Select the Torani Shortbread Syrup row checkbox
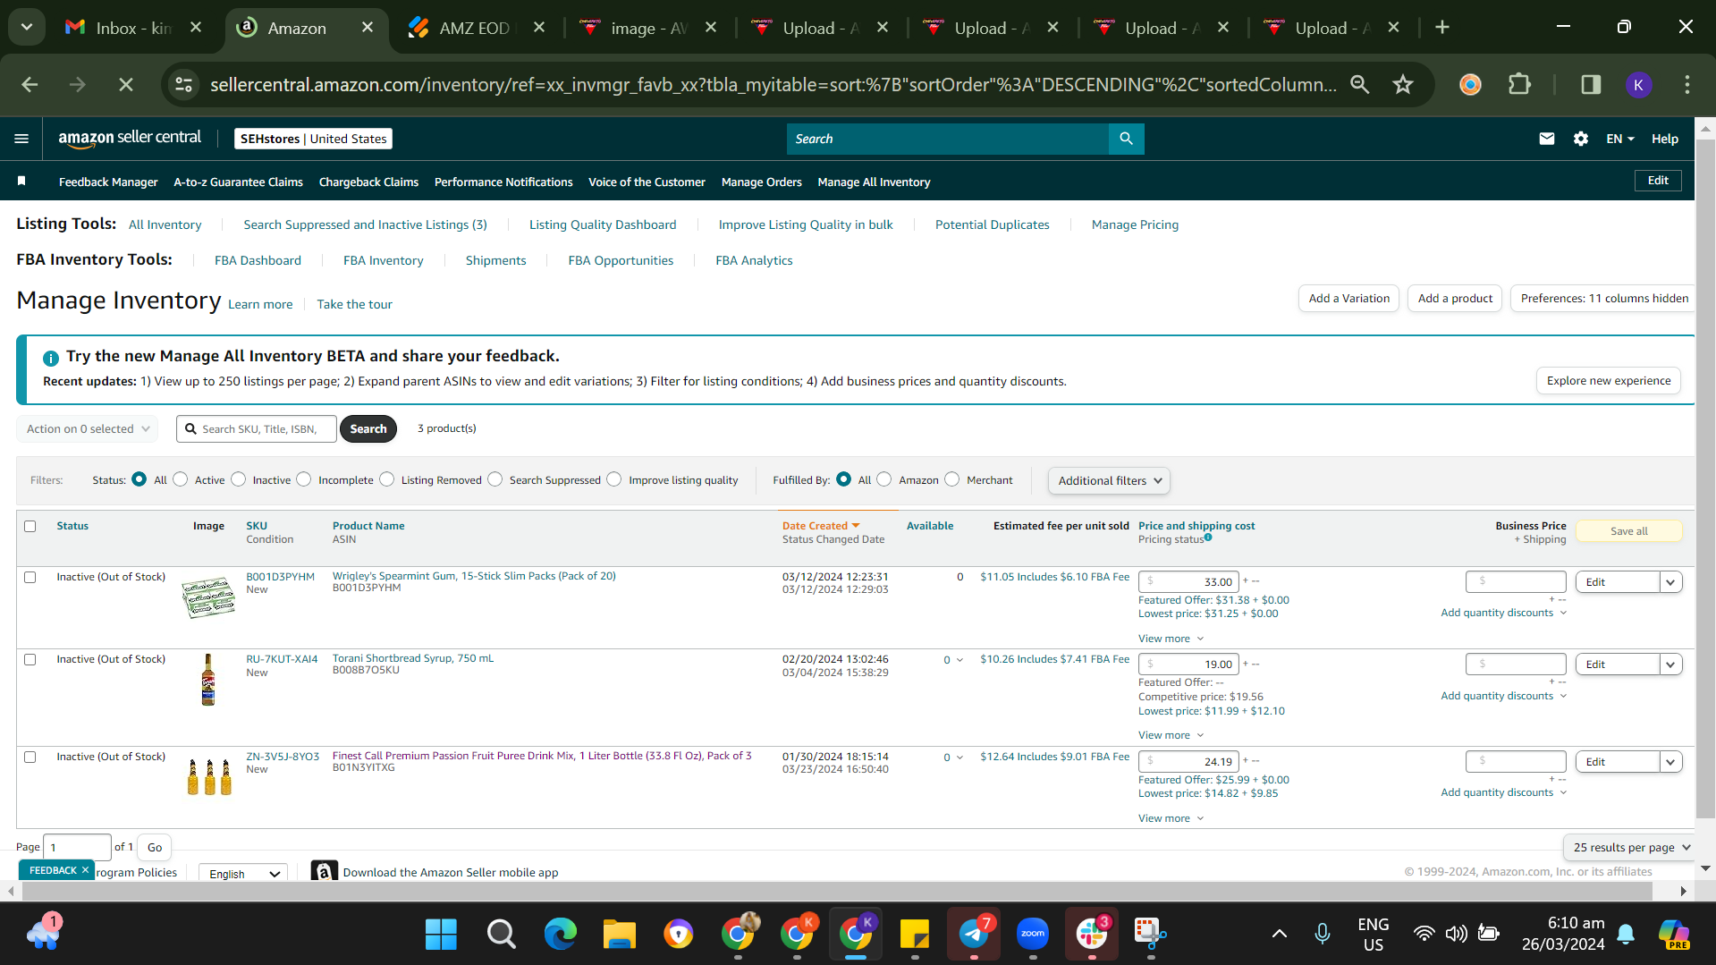1716x965 pixels. coord(30,659)
